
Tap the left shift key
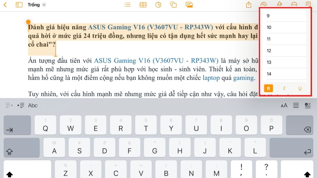point(27,169)
